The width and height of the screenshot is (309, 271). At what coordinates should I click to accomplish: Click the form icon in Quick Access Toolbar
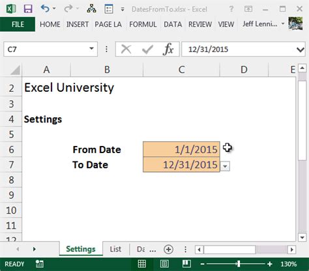pyautogui.click(x=109, y=9)
